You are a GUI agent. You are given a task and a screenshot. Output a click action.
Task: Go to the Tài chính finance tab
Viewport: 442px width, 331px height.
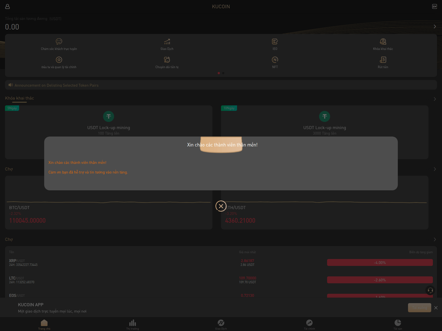(x=309, y=324)
